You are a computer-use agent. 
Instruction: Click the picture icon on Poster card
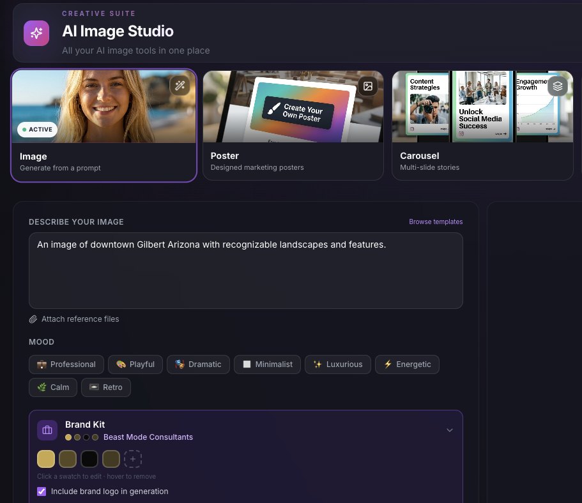[x=368, y=86]
